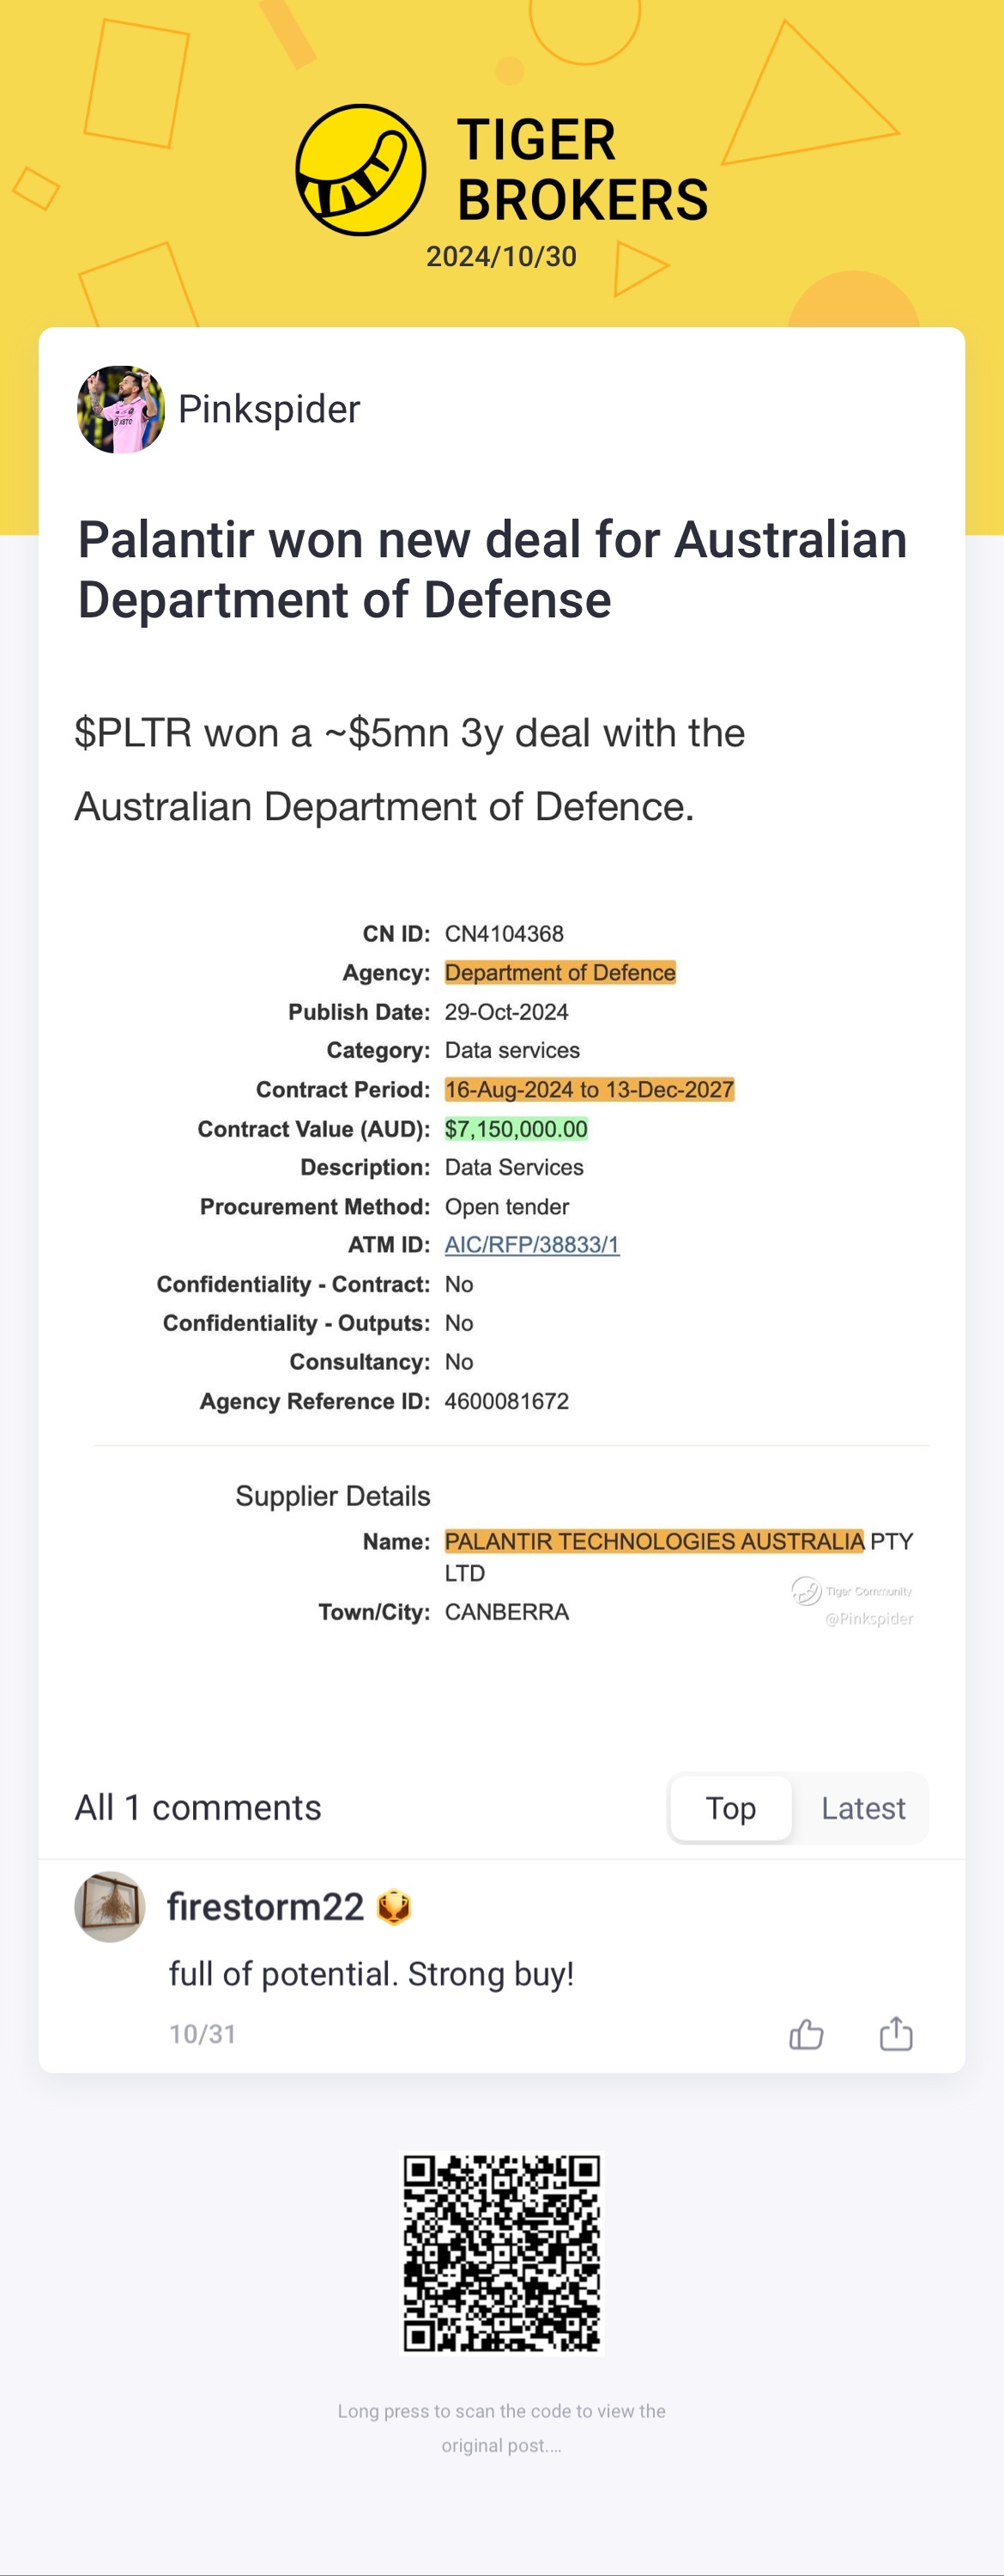Viewport: 1004px width, 2576px height.
Task: Switch comments to the Latest tab
Action: (863, 1808)
